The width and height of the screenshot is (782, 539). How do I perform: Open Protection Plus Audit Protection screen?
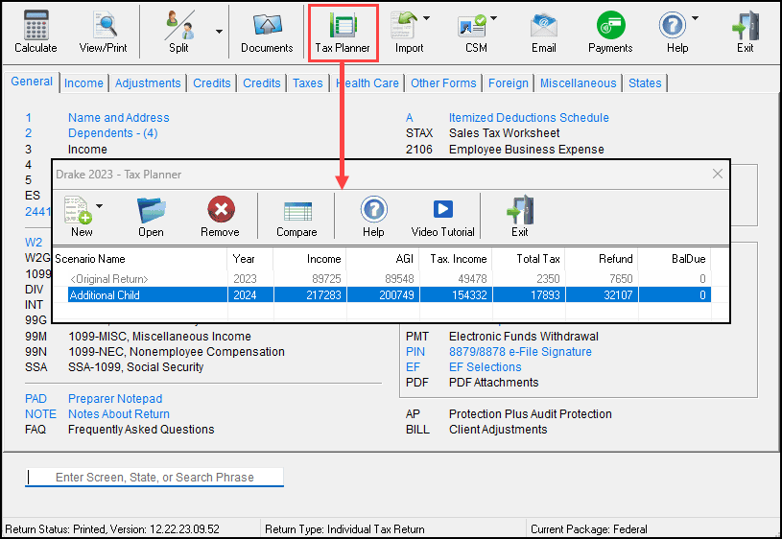tap(531, 414)
